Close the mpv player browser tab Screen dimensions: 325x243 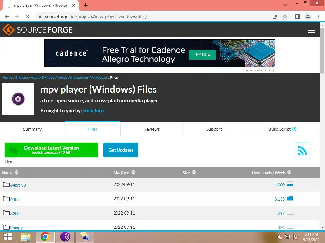(74, 5)
